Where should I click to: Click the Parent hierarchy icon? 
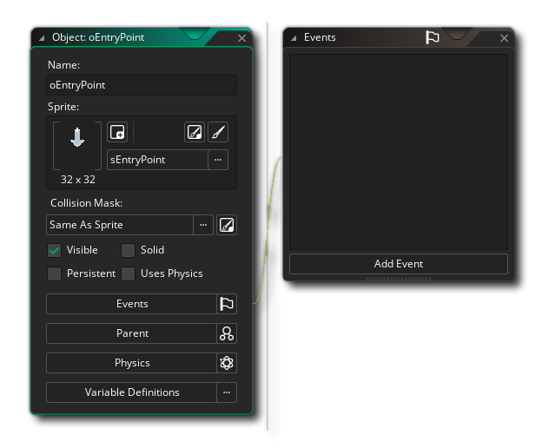227,333
